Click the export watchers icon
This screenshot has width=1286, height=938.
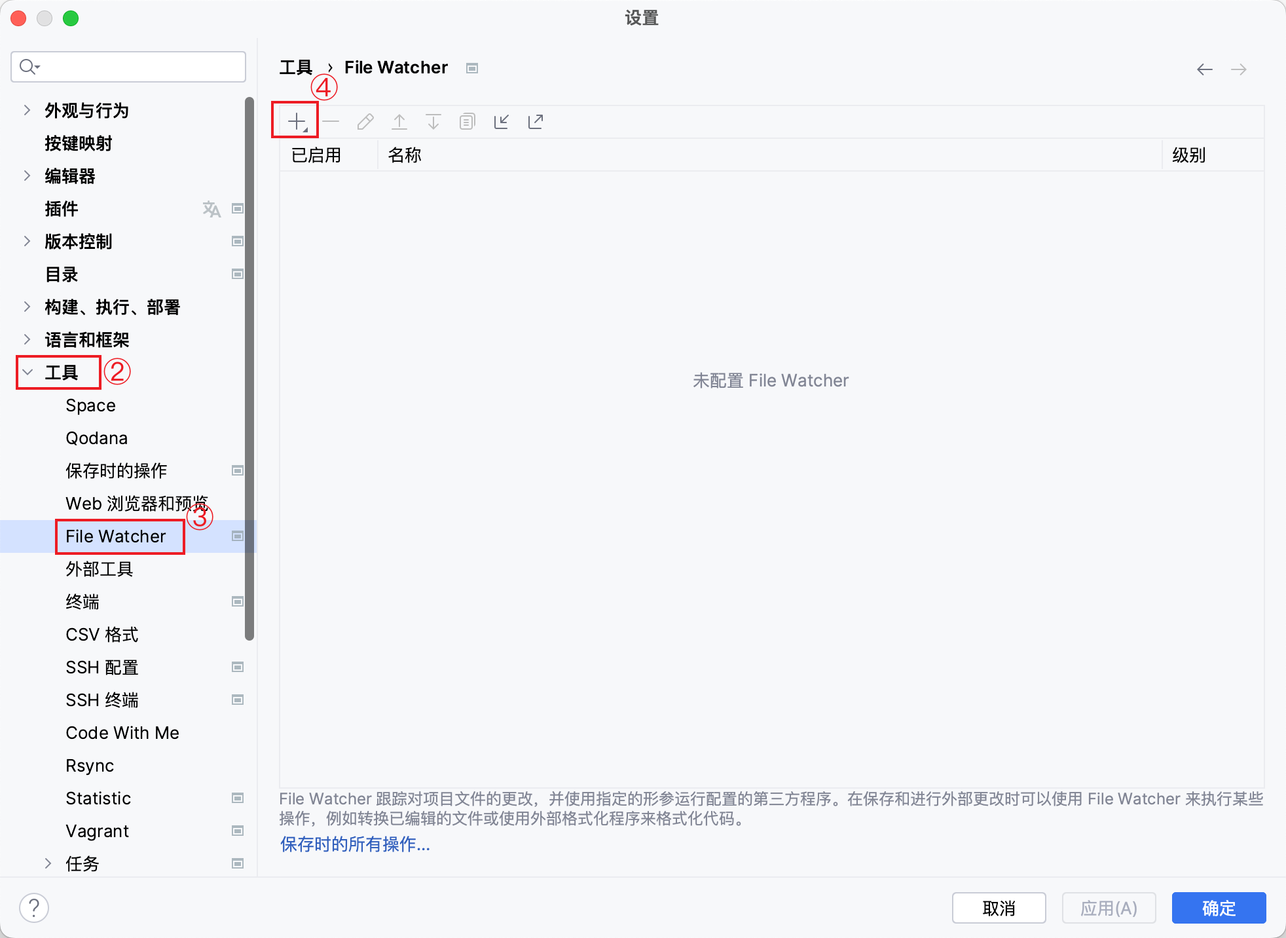coord(535,121)
